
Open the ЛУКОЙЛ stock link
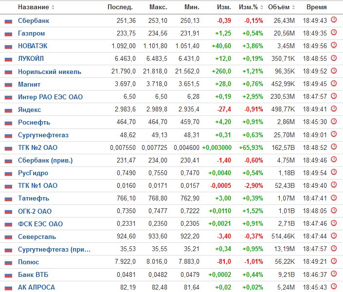[x=31, y=59]
